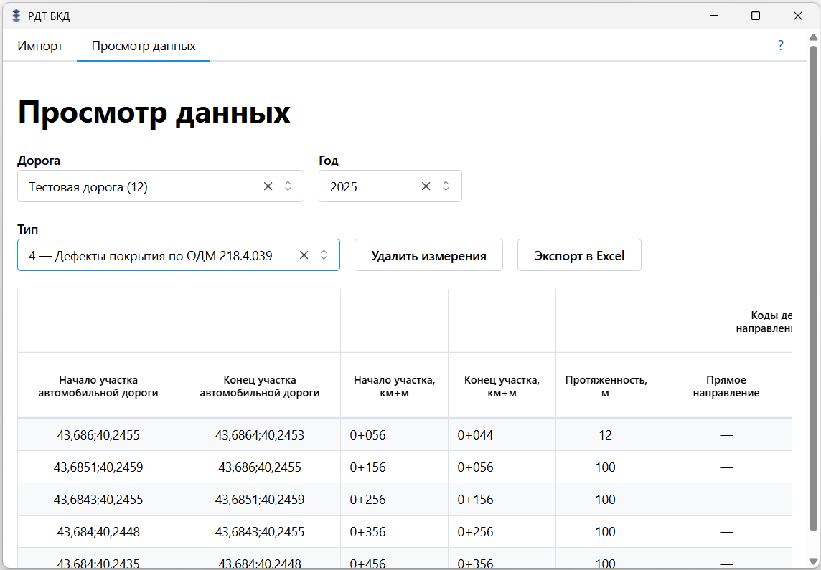Click the scrollbar up arrow

pos(813,38)
